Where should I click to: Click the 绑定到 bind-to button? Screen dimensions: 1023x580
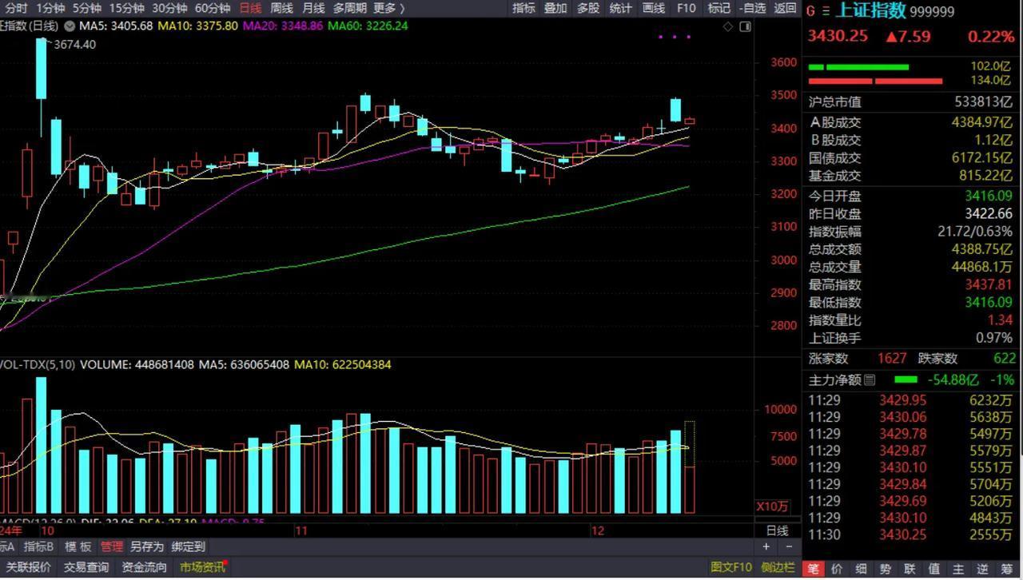(x=189, y=546)
